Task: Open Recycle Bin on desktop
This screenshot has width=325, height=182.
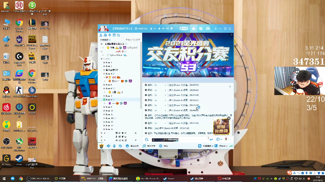Action: pyautogui.click(x=6, y=58)
